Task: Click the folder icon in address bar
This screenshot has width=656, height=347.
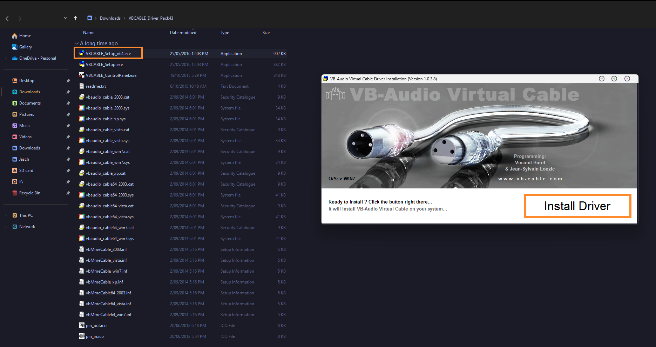Action: 90,18
